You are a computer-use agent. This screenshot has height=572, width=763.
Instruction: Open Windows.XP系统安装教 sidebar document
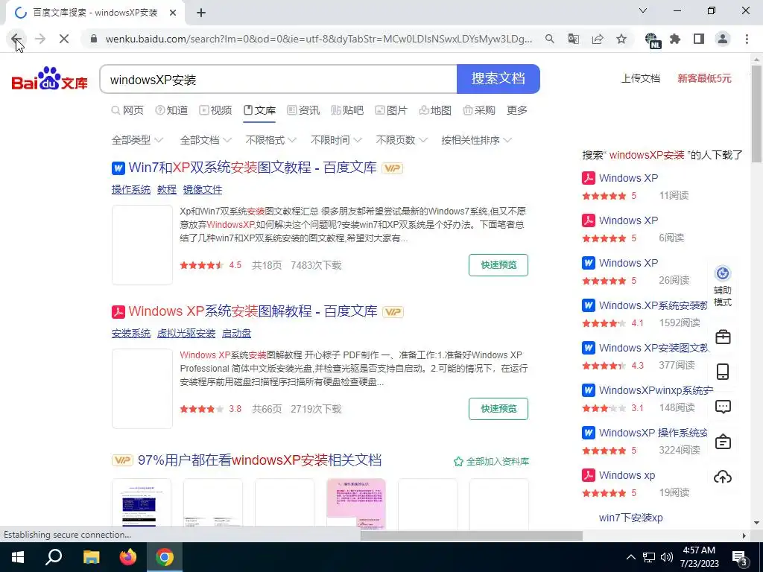pyautogui.click(x=653, y=305)
